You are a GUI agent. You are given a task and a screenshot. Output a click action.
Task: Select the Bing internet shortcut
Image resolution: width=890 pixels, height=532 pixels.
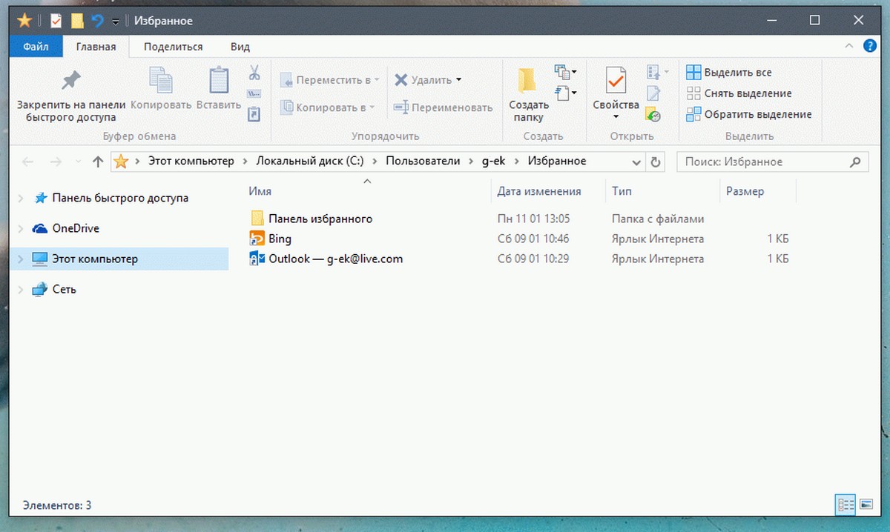point(280,239)
